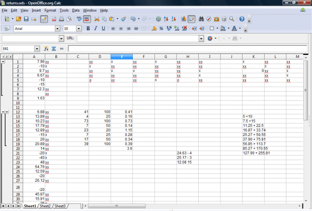Delete a decimal place
Screen dimensions: 312x211
[185, 29]
